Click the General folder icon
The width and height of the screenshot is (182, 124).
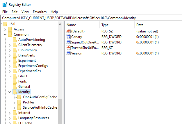[15, 87]
